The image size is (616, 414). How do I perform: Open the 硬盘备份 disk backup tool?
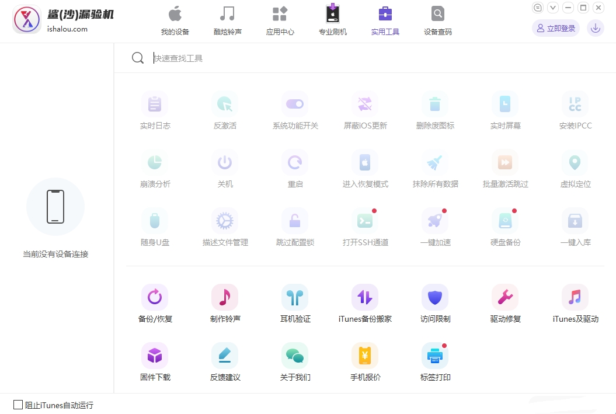[x=505, y=227]
